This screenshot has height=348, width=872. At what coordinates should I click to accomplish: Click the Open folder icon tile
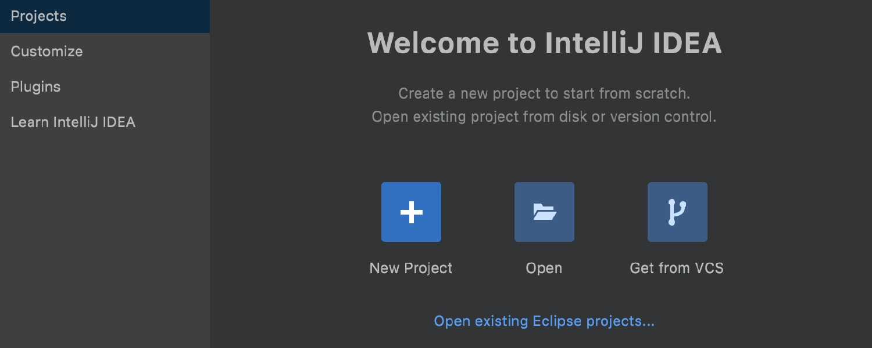(544, 212)
